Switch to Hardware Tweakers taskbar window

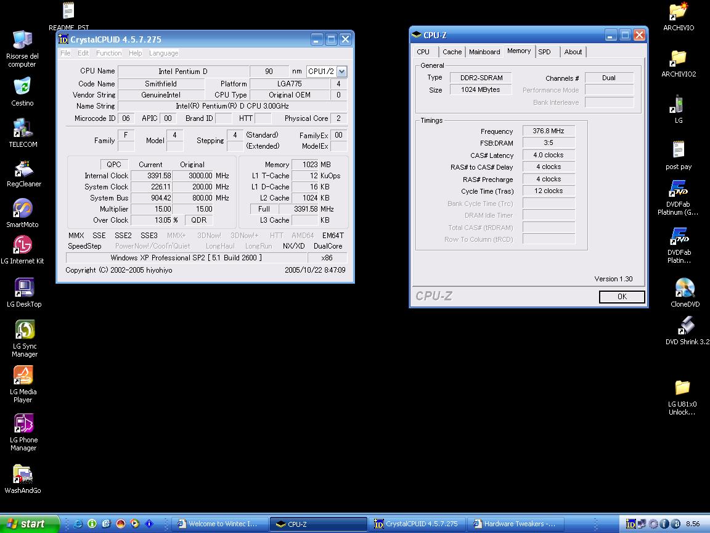click(516, 524)
